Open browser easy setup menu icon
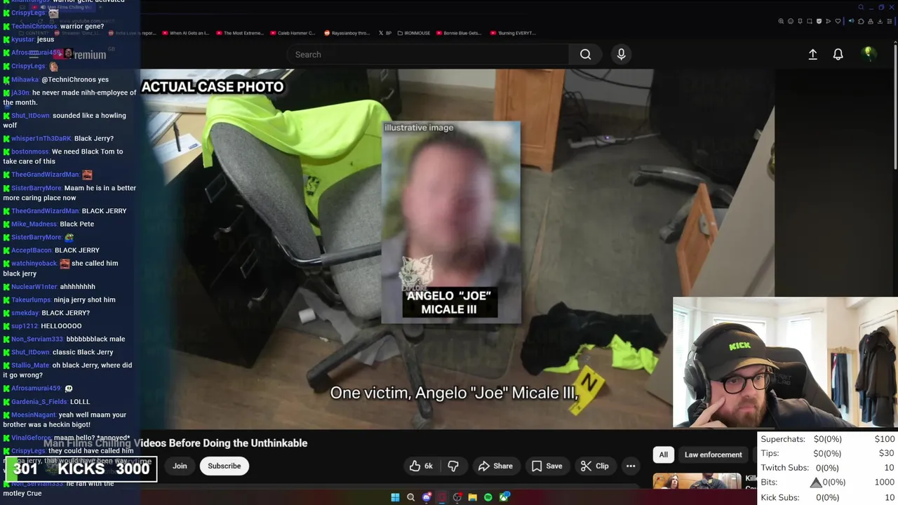The image size is (898, 505). click(890, 21)
